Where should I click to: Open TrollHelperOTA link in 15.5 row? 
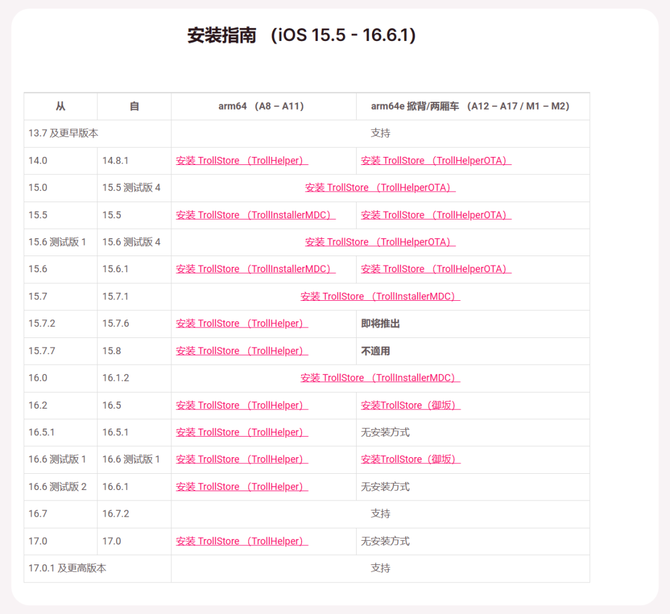pyautogui.click(x=436, y=215)
